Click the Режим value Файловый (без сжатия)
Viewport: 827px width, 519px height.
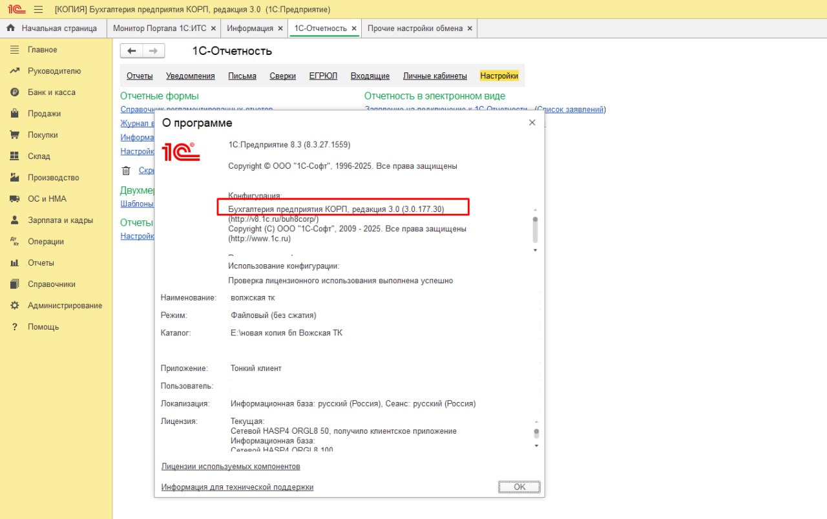point(273,315)
